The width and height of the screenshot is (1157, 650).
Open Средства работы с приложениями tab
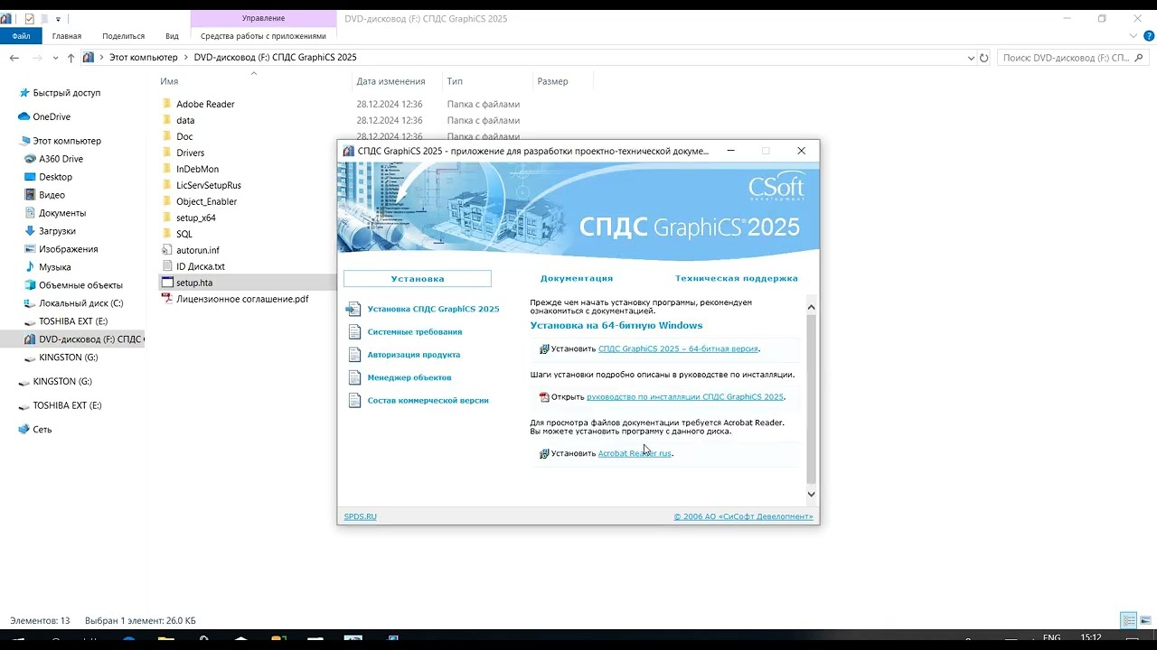coord(263,36)
